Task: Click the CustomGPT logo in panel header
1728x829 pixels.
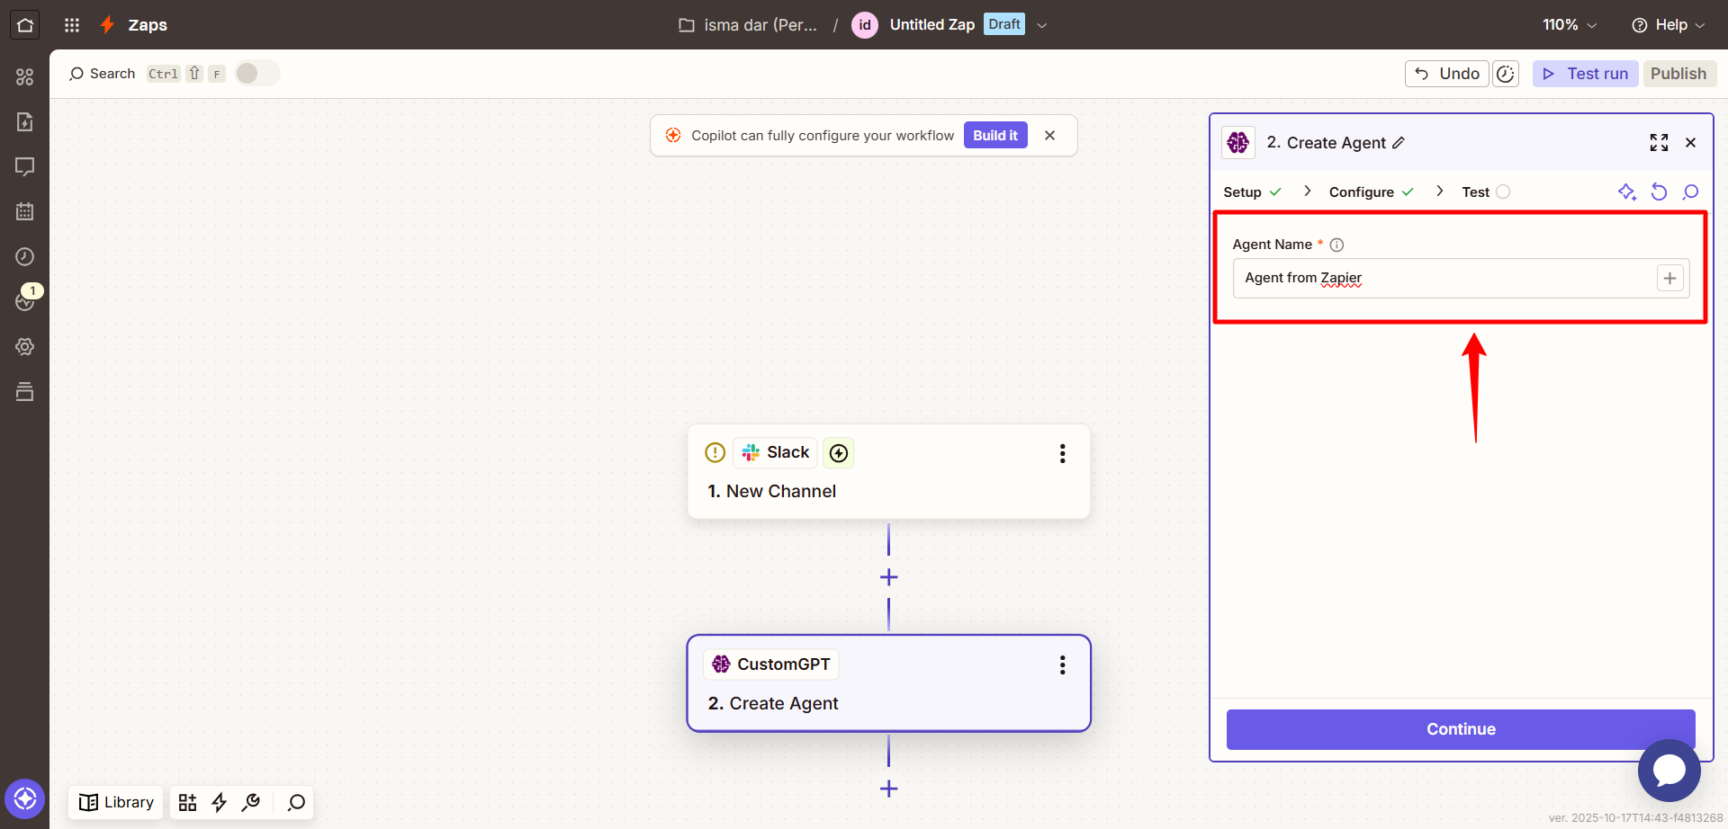Action: [1238, 142]
